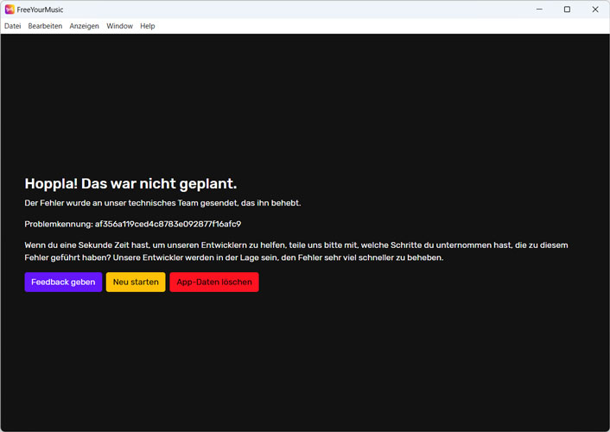Close the FreeYourMusic window
610x432 pixels.
pos(595,10)
